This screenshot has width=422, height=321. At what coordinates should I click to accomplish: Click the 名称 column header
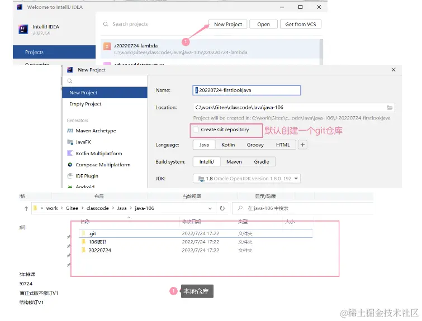85,222
